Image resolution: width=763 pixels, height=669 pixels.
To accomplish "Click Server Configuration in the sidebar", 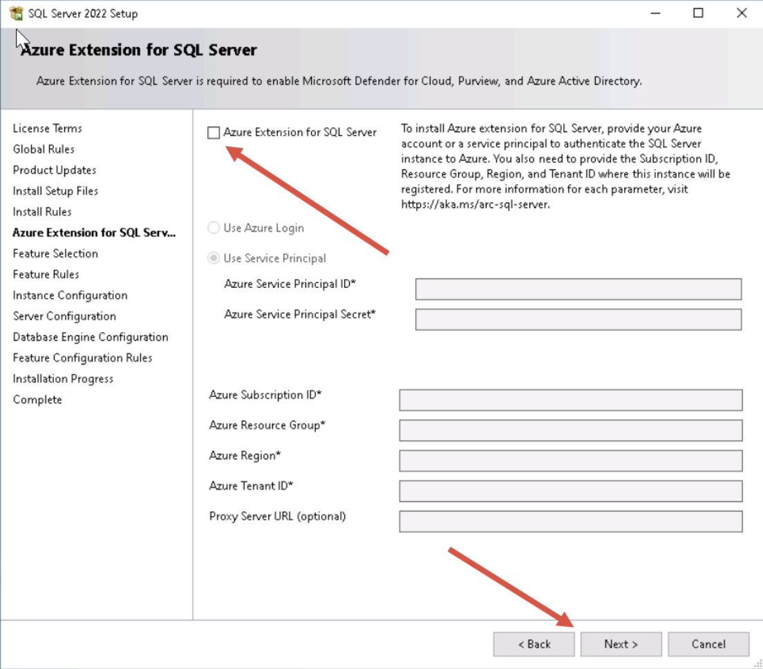I will 65,316.
